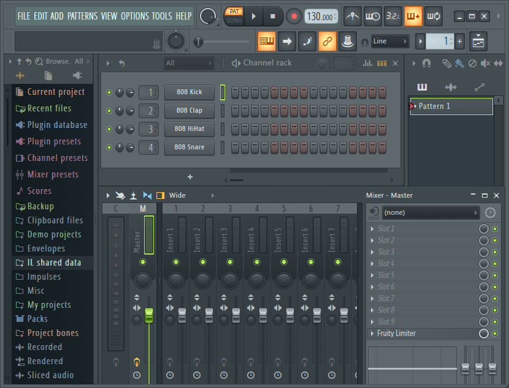This screenshot has width=509, height=388.
Task: Add a new channel with plus button
Action: [190, 177]
